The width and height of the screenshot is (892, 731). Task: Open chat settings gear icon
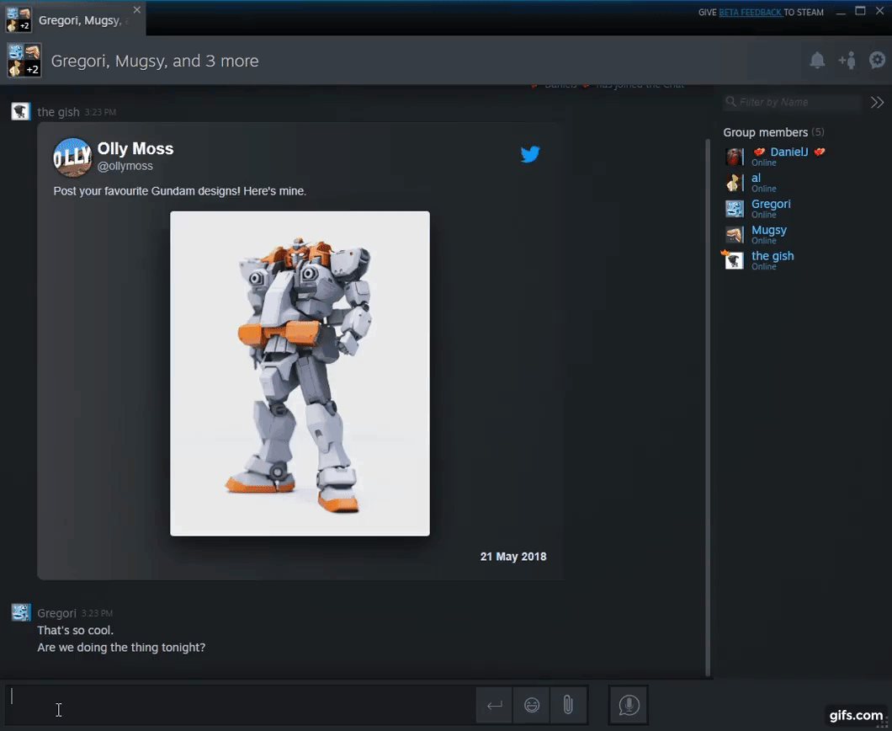tap(877, 61)
